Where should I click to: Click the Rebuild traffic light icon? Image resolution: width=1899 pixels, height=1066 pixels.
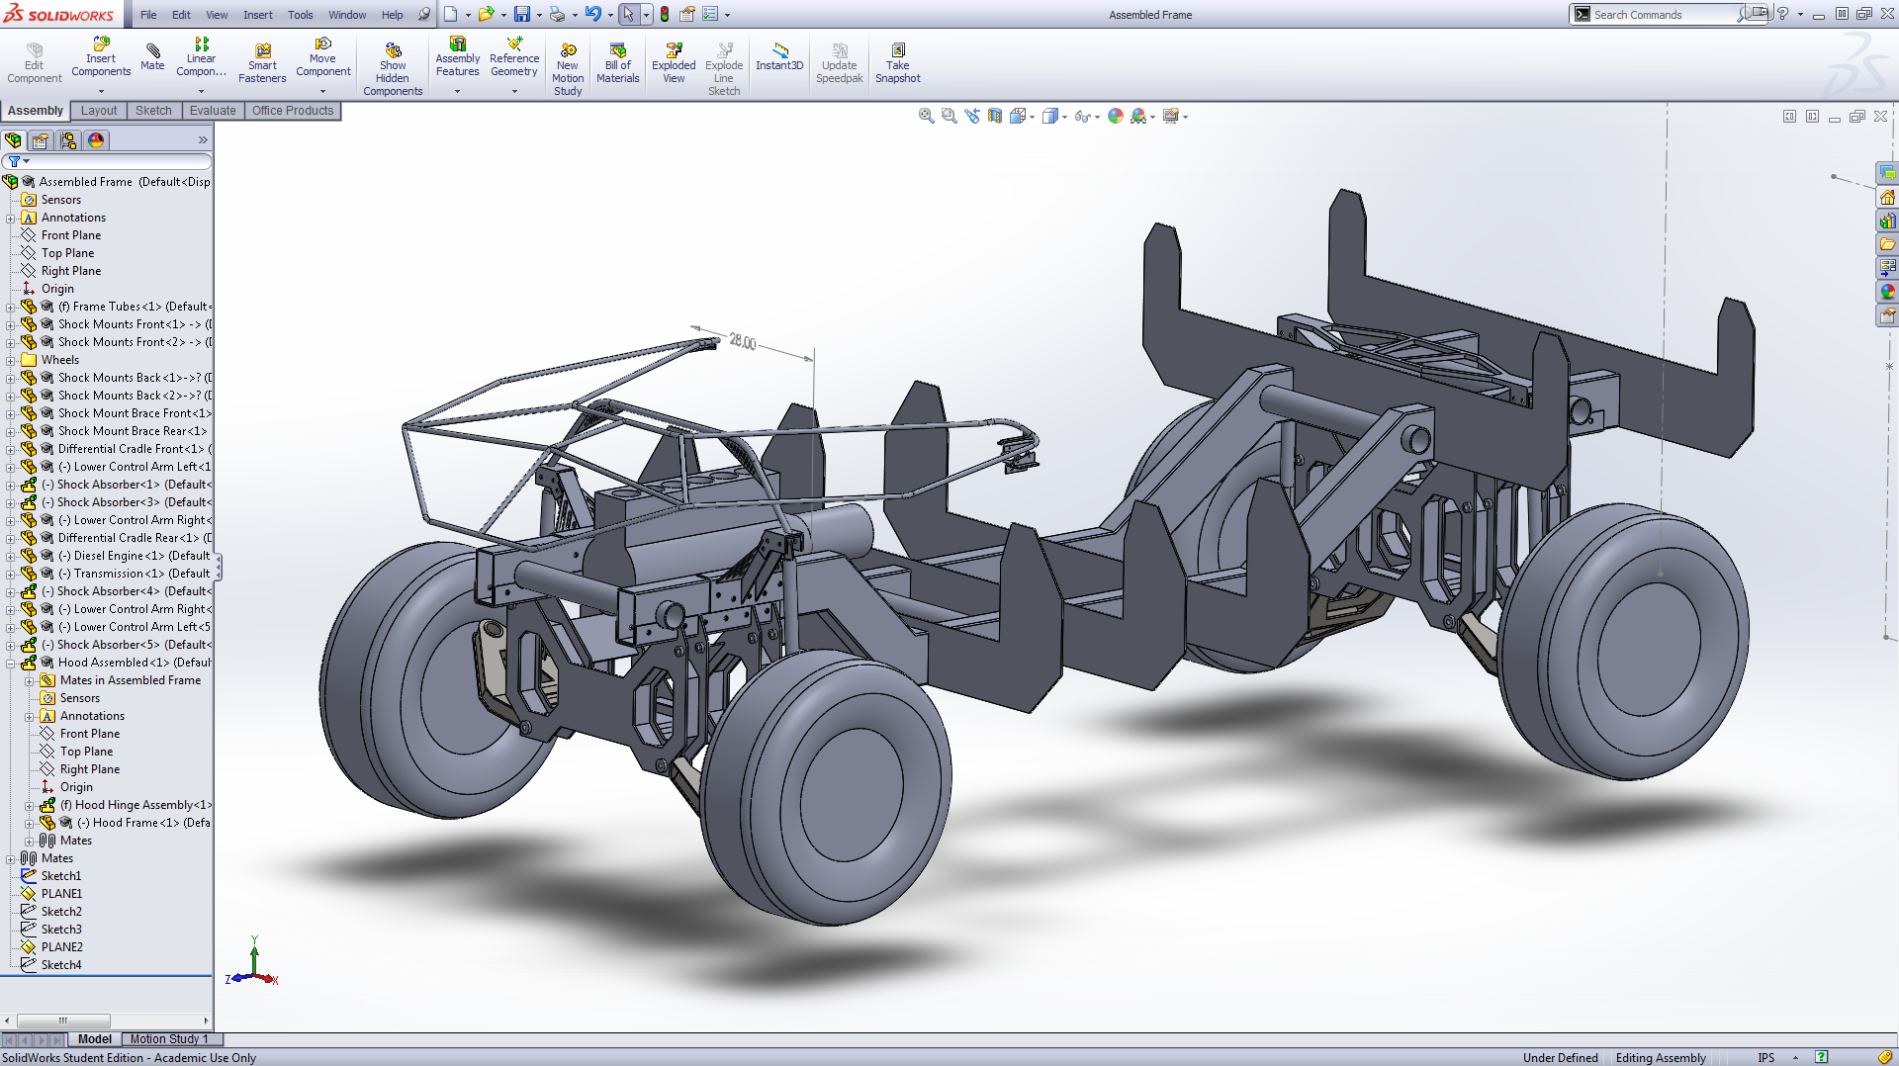[665, 14]
